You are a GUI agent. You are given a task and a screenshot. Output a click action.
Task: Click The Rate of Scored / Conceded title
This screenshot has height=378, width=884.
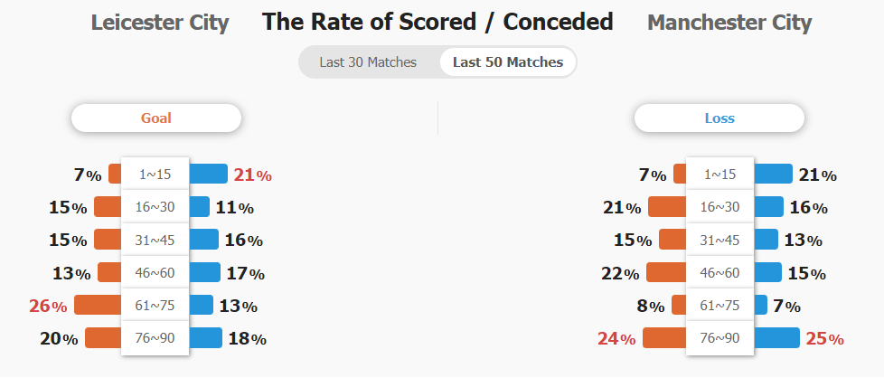[x=437, y=22]
